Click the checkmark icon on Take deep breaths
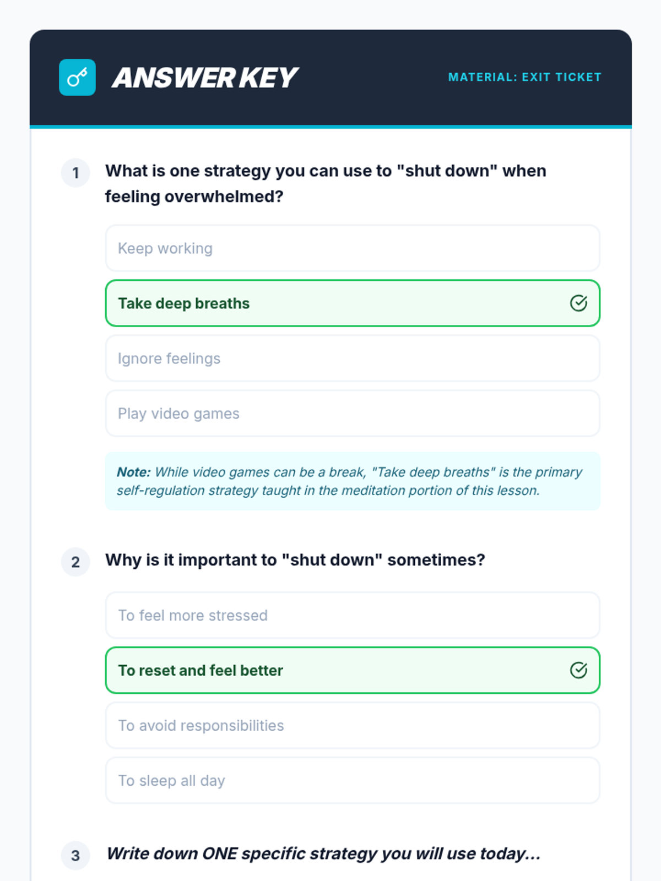The width and height of the screenshot is (661, 881). tap(578, 303)
